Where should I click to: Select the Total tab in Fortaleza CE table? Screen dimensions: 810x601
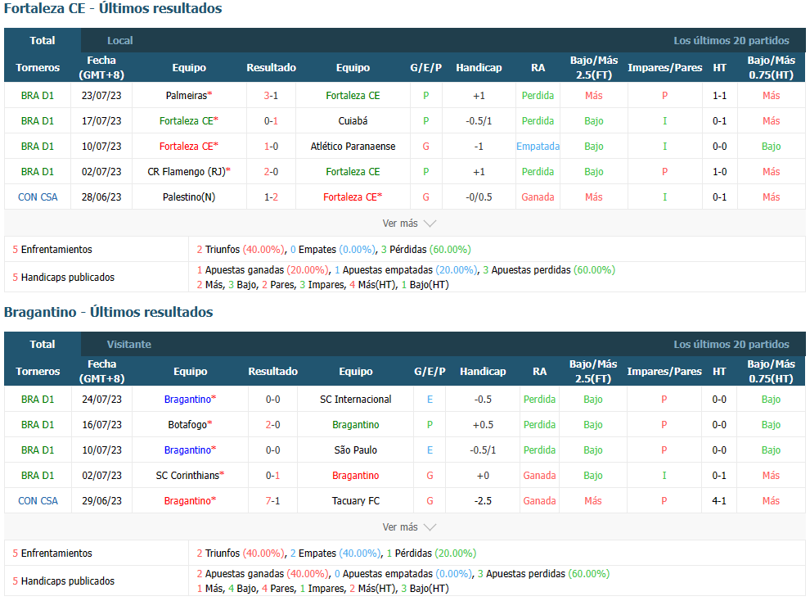click(43, 40)
